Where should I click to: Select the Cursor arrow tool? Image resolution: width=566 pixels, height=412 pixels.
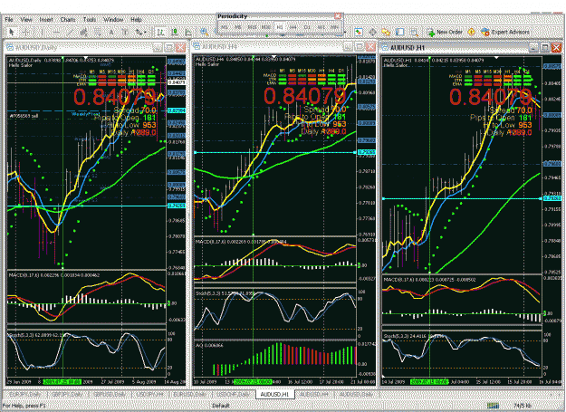coord(11,33)
